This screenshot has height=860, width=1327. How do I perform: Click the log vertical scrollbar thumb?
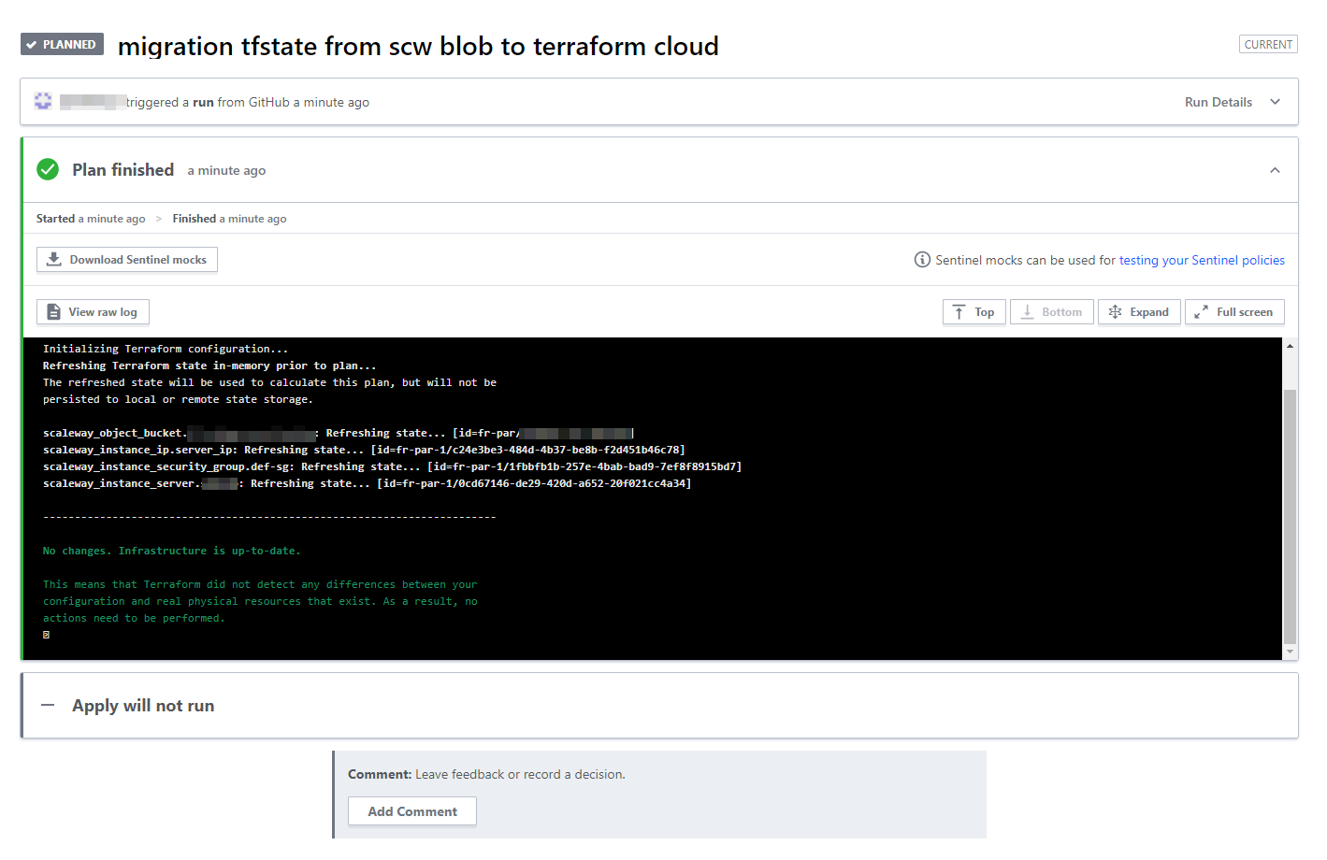click(1290, 516)
